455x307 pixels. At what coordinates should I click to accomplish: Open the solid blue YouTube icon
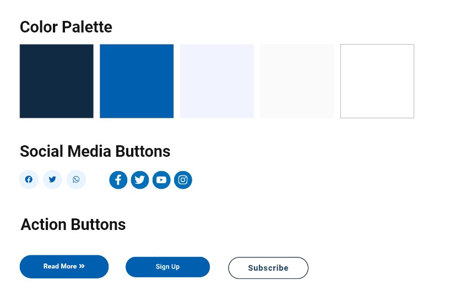click(x=161, y=180)
